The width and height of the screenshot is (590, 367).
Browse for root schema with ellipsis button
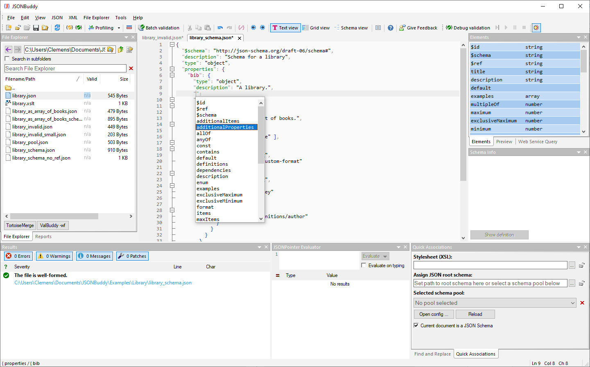coord(572,283)
